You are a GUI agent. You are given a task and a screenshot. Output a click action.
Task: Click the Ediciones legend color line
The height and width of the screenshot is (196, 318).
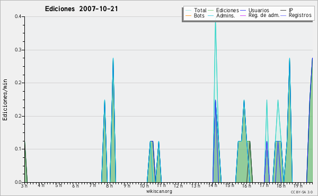point(211,11)
